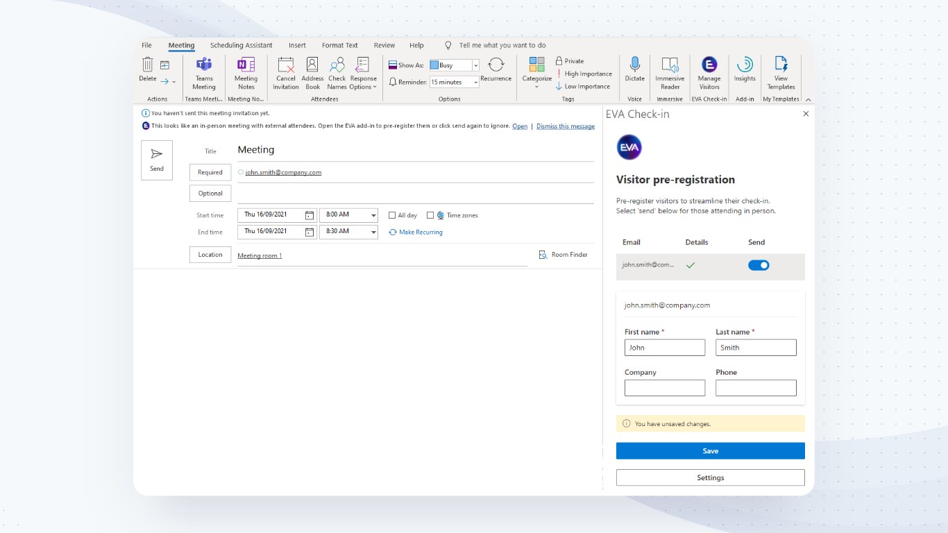
Task: Select john.smith@company.com attendee in Required
Action: click(283, 172)
